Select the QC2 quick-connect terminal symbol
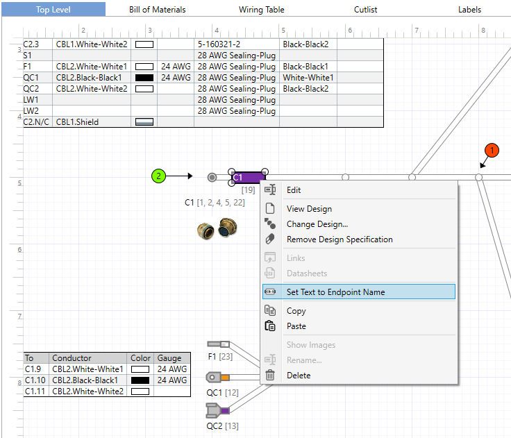The width and height of the screenshot is (511, 438). [x=218, y=410]
